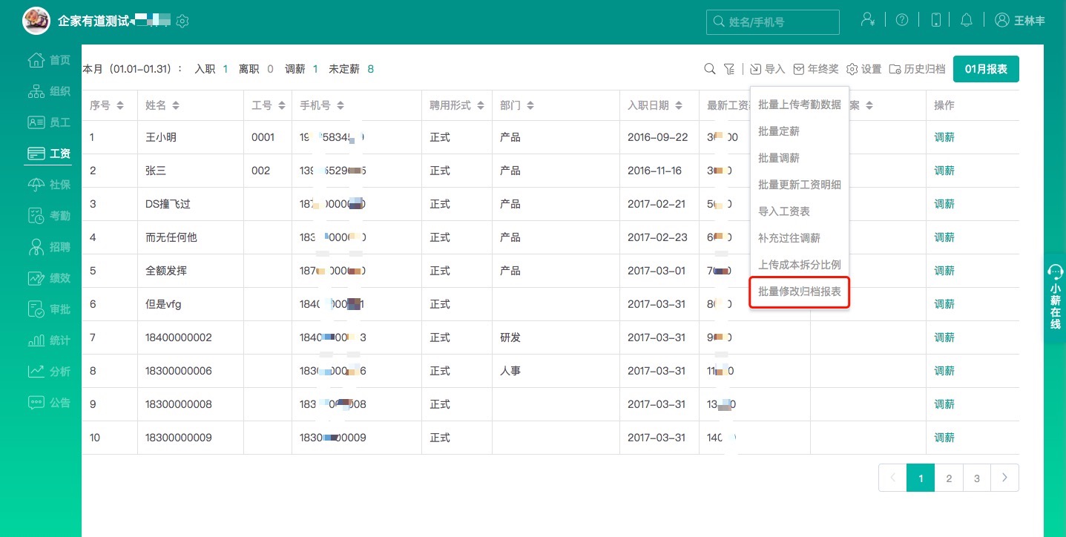The image size is (1066, 537).
Task: Click the company logo avatar
Action: click(37, 21)
